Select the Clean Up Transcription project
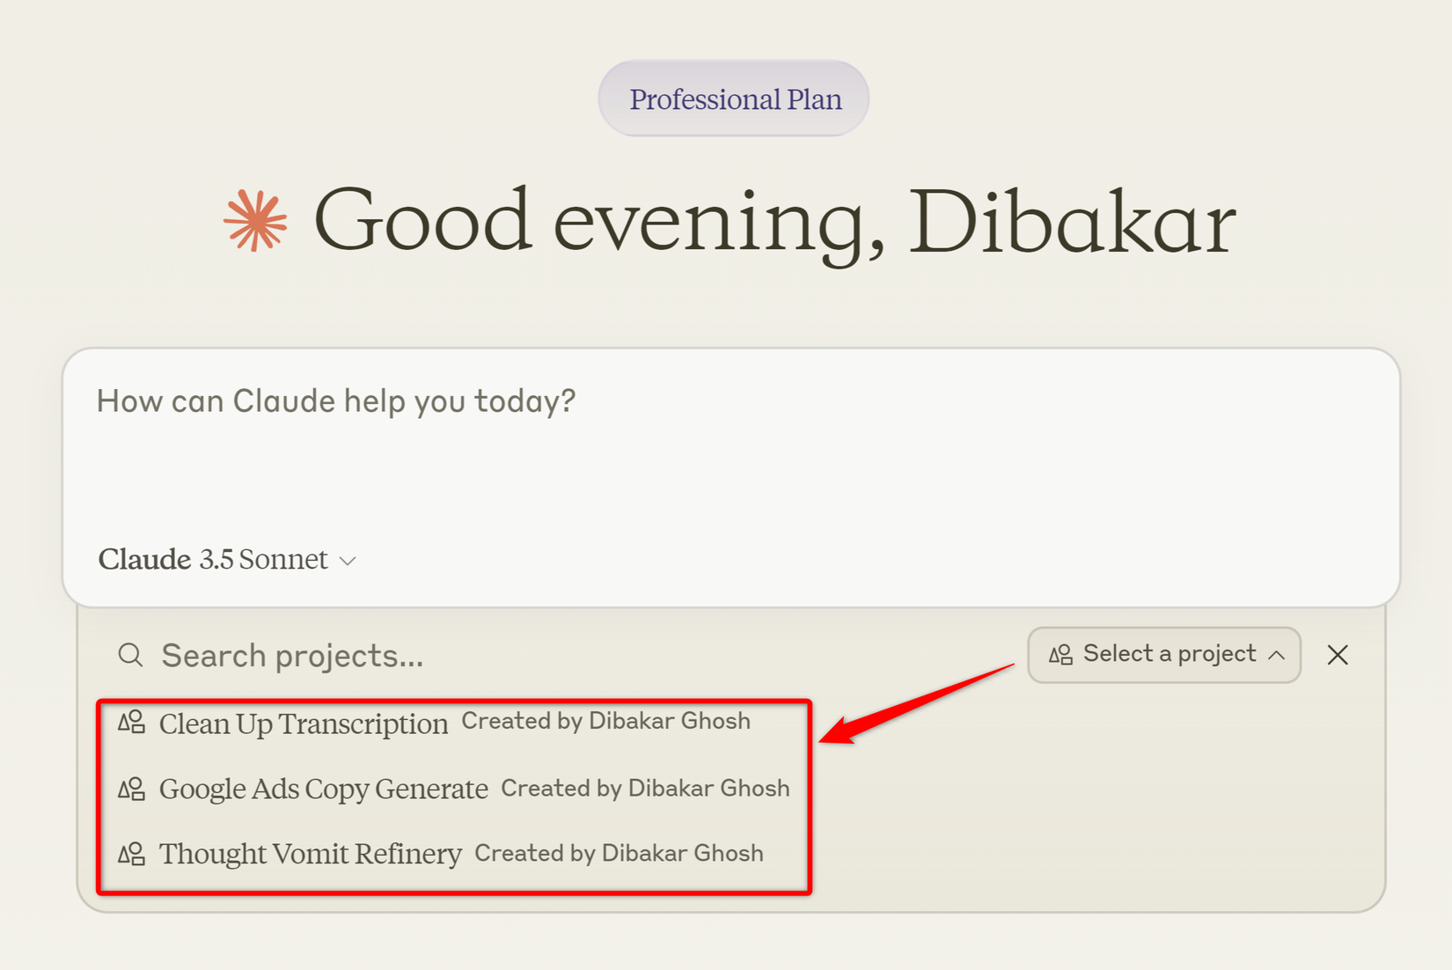The width and height of the screenshot is (1452, 970). (302, 723)
